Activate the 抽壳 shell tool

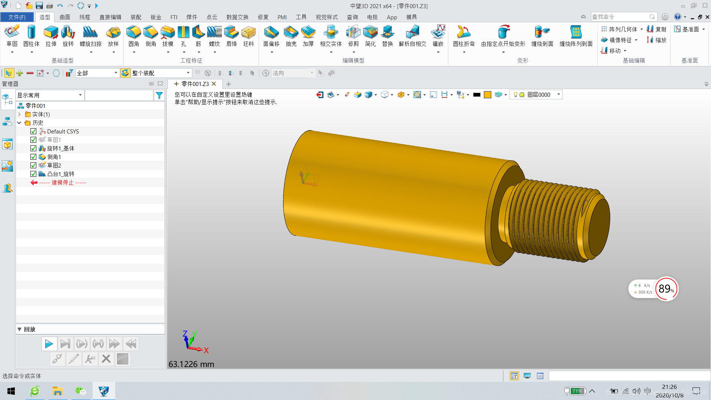tap(291, 36)
